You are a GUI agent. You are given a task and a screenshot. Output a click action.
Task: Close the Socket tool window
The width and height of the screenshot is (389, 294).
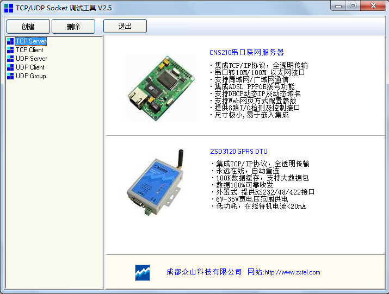pos(373,6)
